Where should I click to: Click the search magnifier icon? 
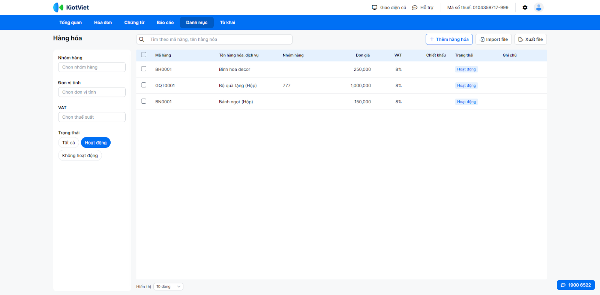(x=142, y=39)
